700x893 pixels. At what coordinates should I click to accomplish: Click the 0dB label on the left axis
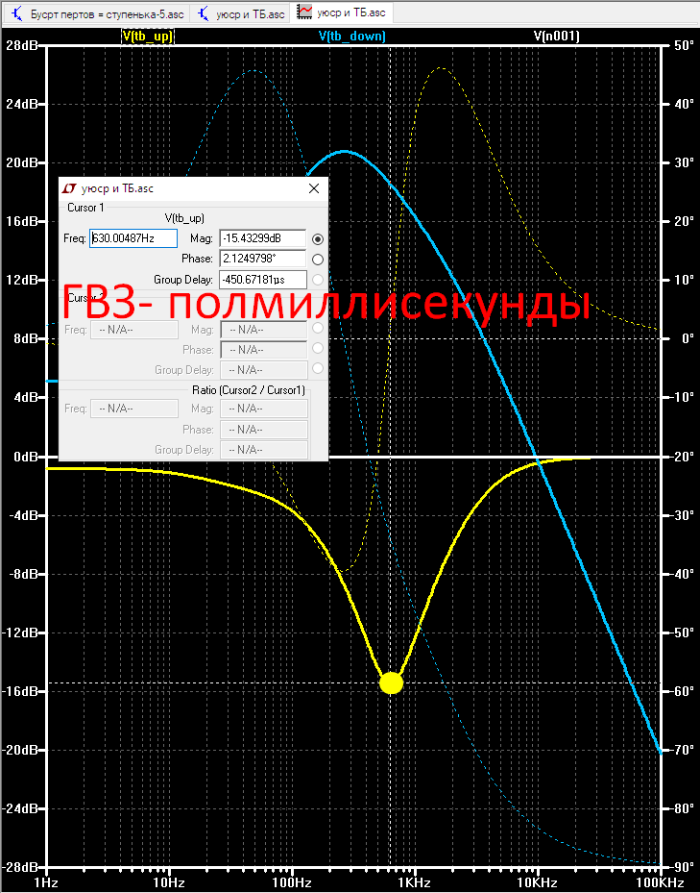click(x=26, y=457)
